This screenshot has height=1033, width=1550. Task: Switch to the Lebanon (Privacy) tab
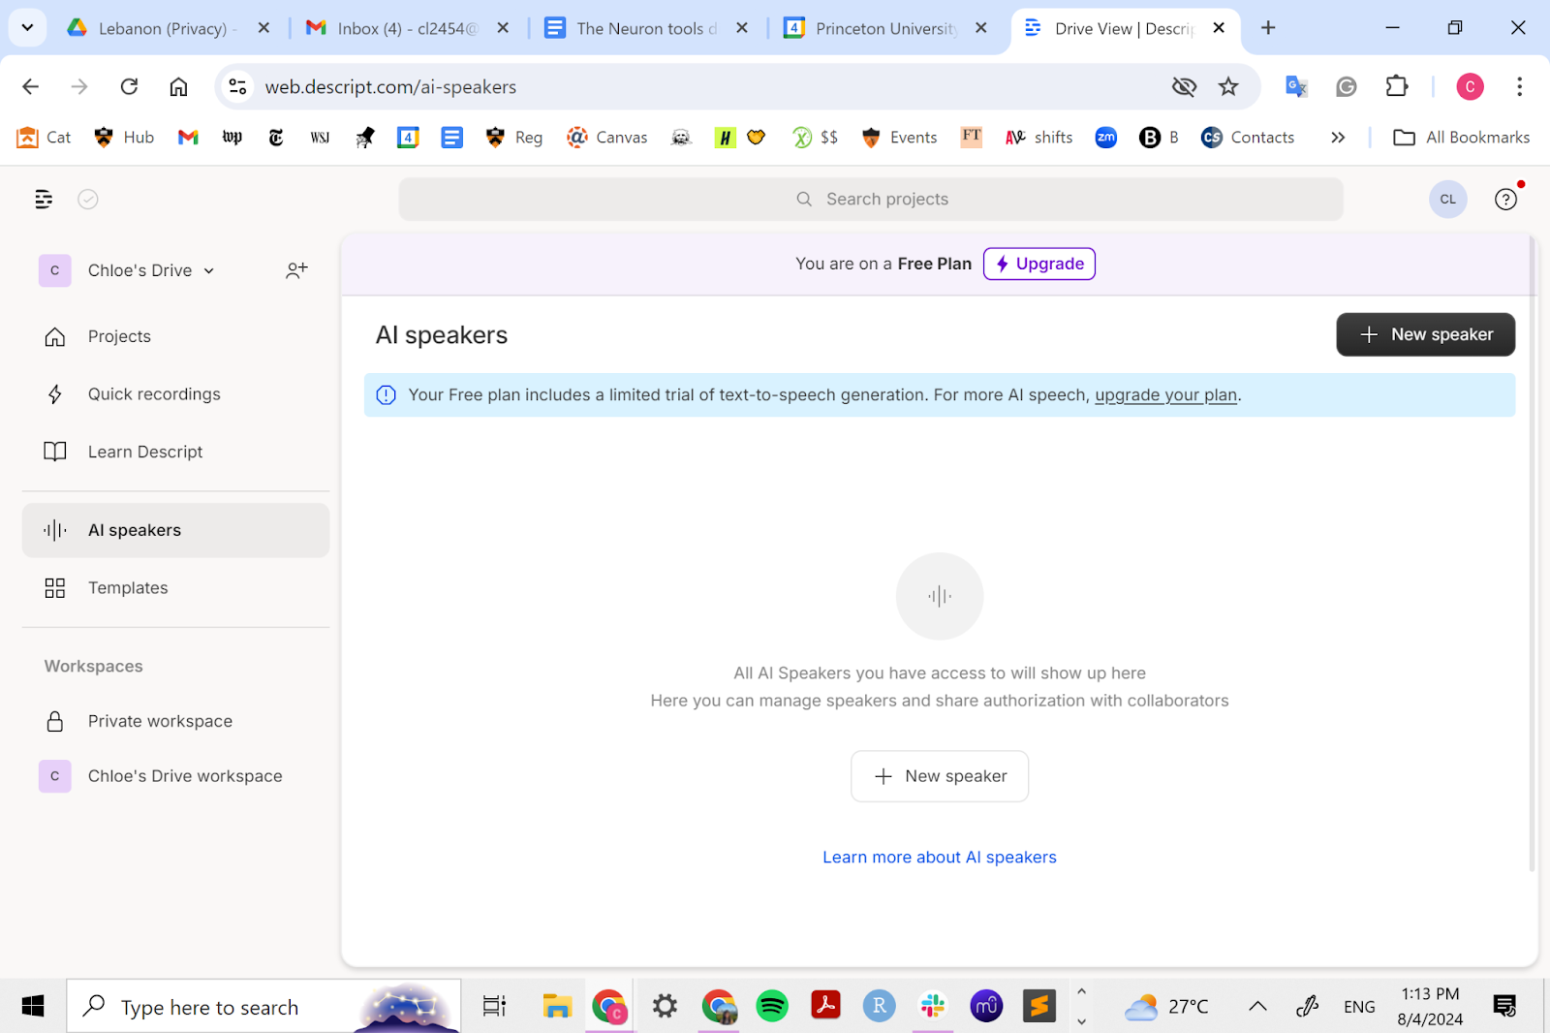[x=167, y=28]
